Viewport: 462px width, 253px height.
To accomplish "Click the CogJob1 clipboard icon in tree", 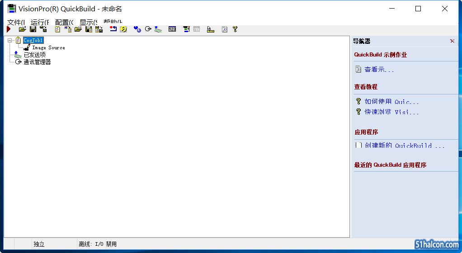I will coord(18,40).
